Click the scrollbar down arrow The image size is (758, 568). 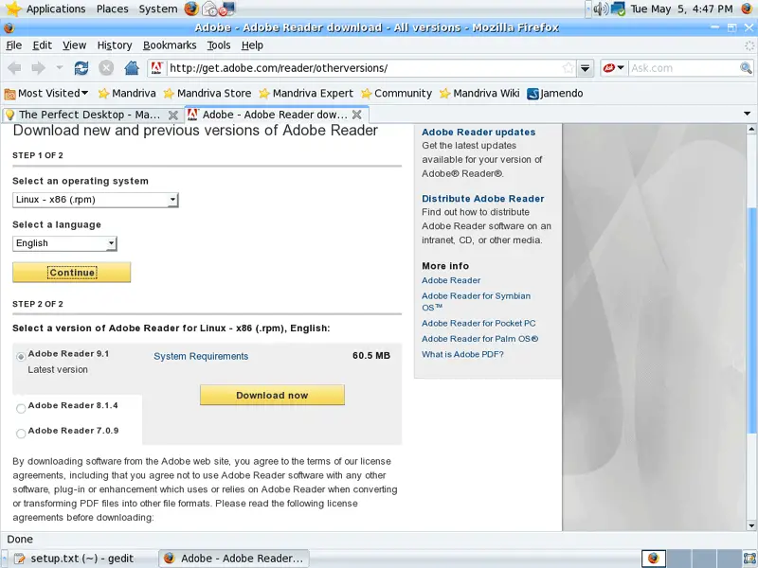751,525
